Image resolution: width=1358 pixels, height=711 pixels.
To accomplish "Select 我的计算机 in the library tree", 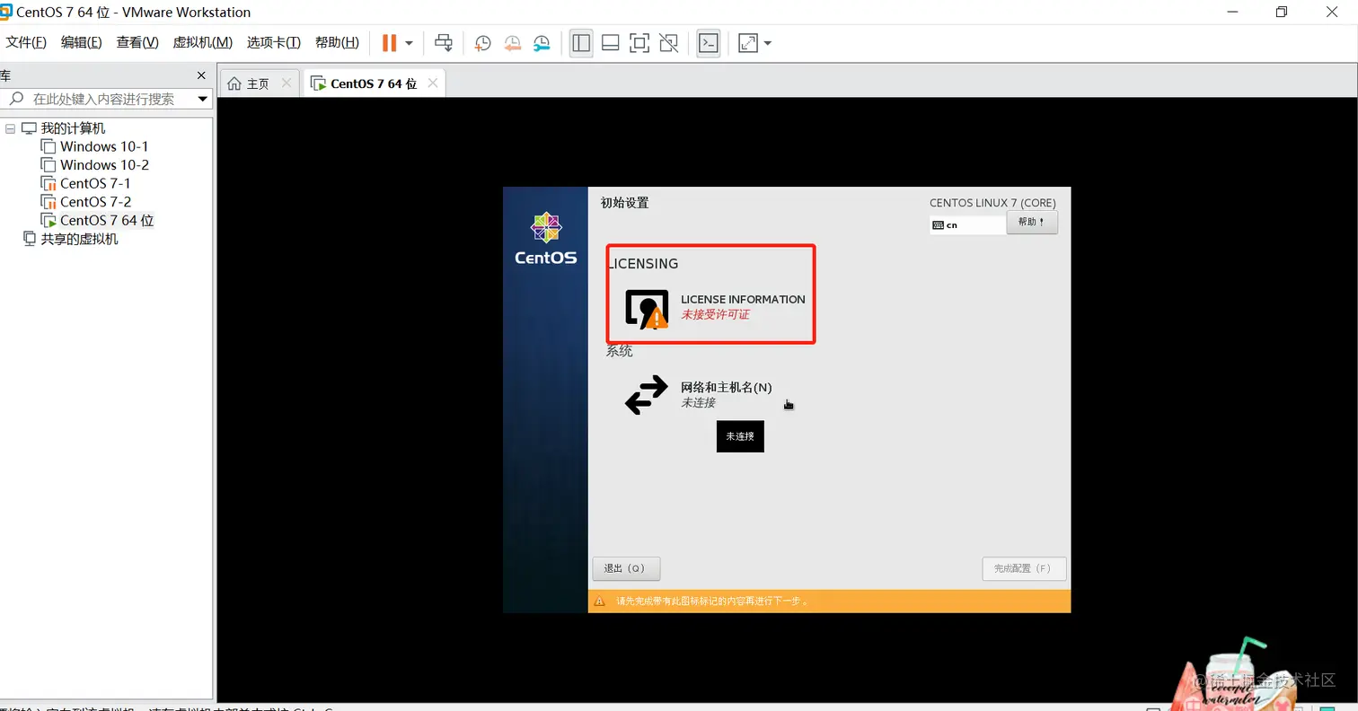I will click(x=73, y=128).
